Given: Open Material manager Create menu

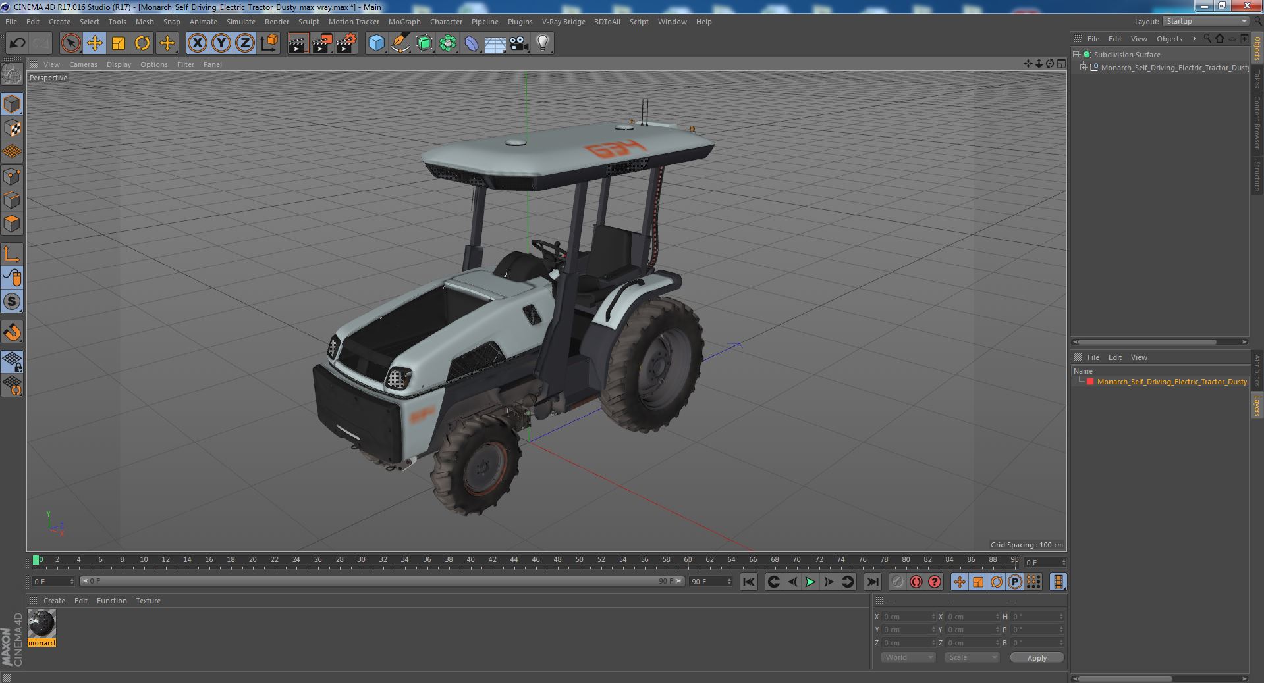Looking at the screenshot, I should (x=54, y=601).
